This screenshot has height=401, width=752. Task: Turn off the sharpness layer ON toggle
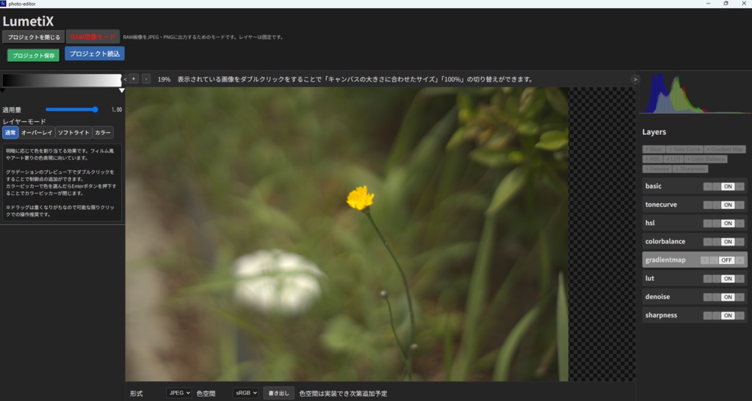[x=728, y=315]
